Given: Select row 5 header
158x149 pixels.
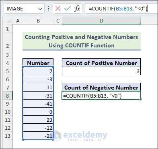Looking at the screenshot, I should [x=8, y=71].
